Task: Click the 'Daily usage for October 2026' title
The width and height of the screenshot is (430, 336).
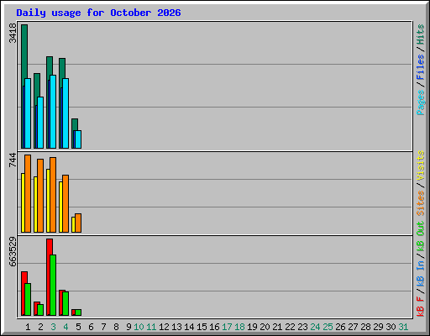Action: point(98,13)
